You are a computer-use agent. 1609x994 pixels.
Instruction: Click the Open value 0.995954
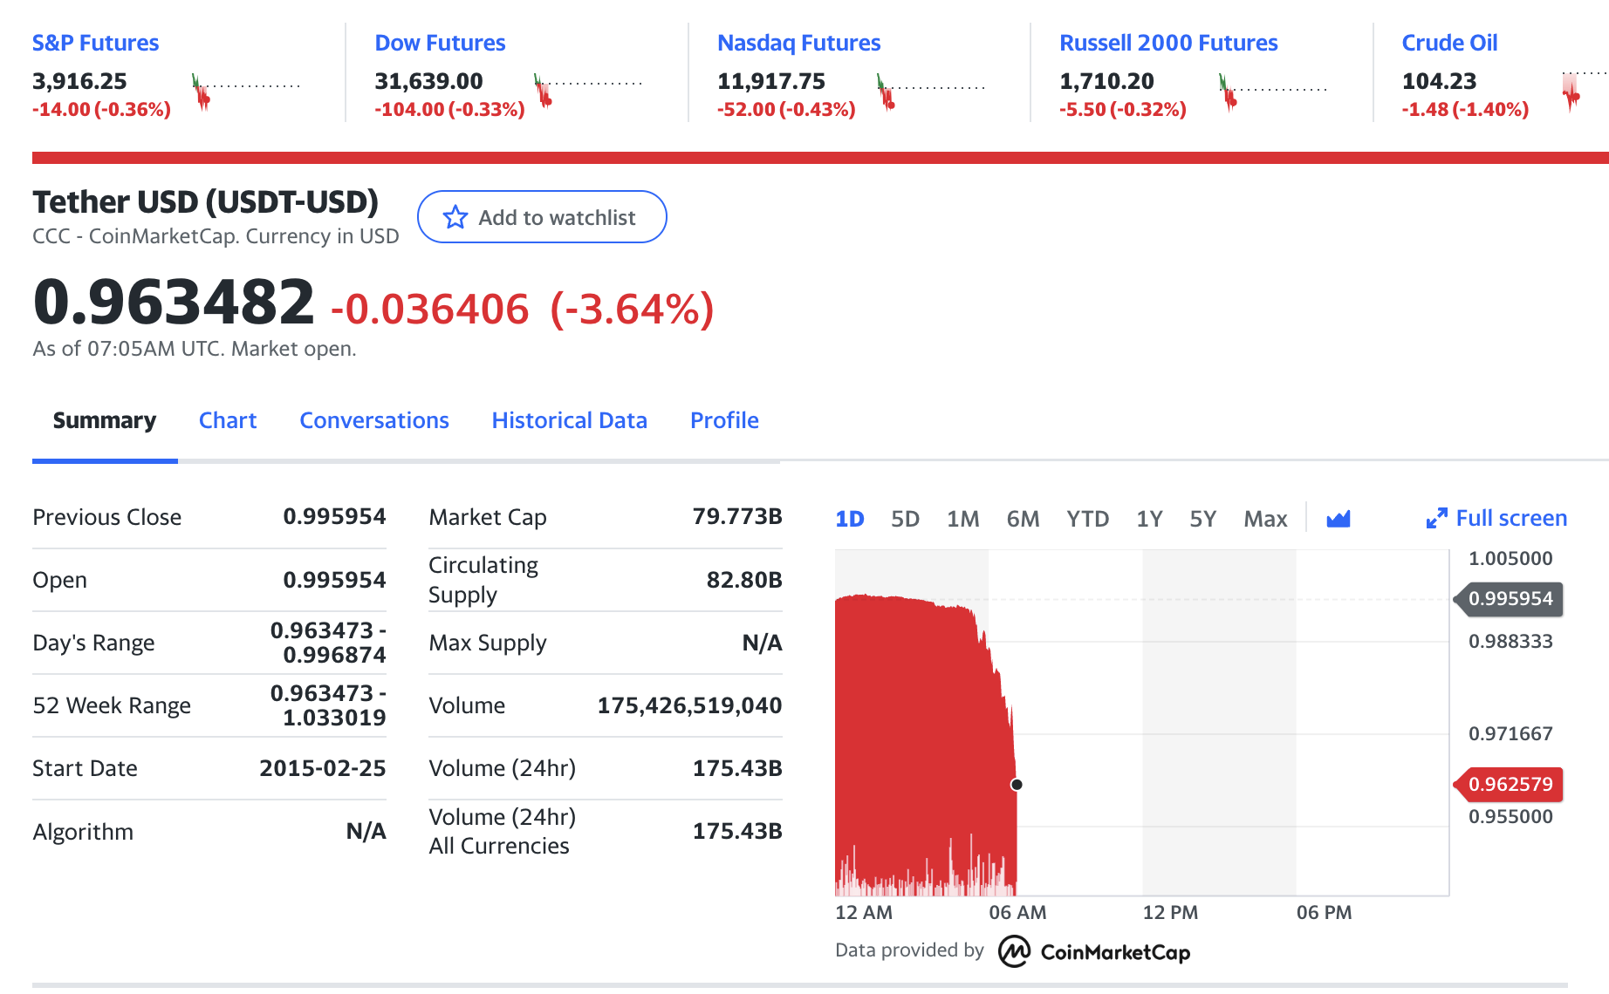point(334,580)
